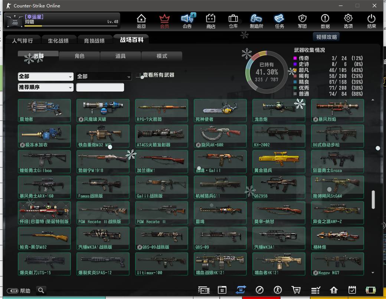
Task: Enable the 查看所有武器 checkbox
Action: (x=138, y=75)
